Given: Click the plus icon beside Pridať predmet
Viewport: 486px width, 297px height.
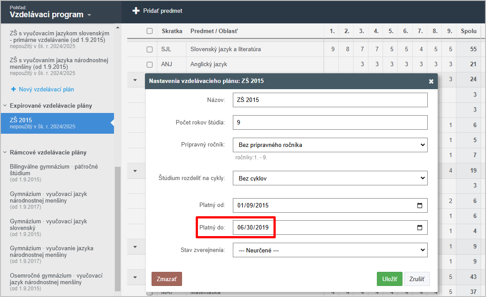Looking at the screenshot, I should pyautogui.click(x=136, y=11).
